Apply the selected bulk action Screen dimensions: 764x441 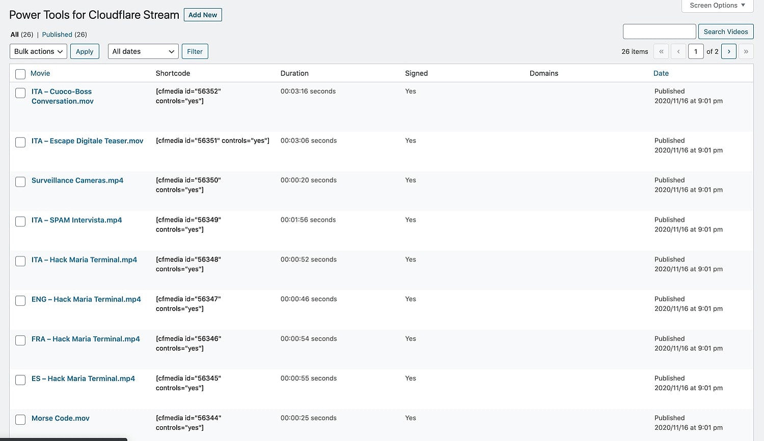[x=85, y=51]
